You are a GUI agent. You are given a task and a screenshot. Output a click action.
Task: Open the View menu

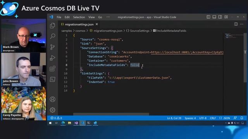tap(91, 17)
